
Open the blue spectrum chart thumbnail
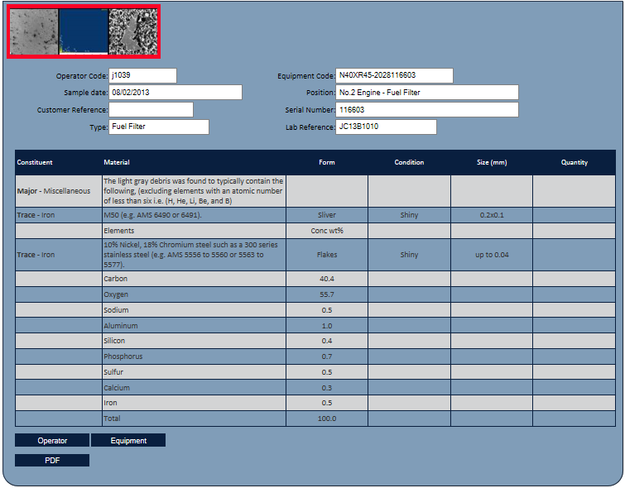(x=84, y=32)
